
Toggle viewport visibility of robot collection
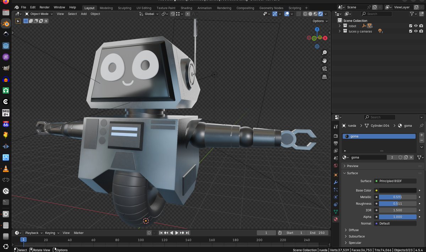[x=416, y=26]
